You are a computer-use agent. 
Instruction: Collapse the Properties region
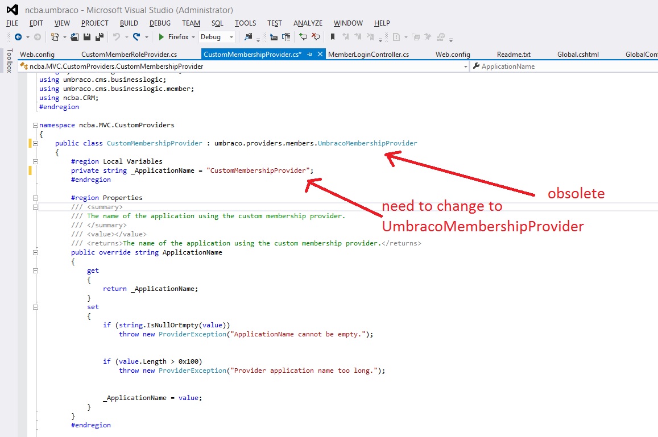[35, 198]
